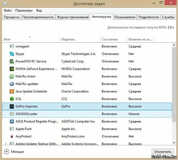Click the ASUS Product Register icon
This screenshot has height=160, width=178.
coord(12,121)
